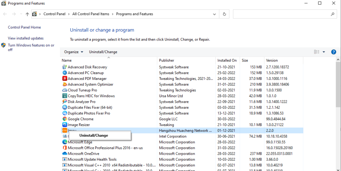
Task: Click version 99.0.4844.84 cell
Action: pos(276,119)
